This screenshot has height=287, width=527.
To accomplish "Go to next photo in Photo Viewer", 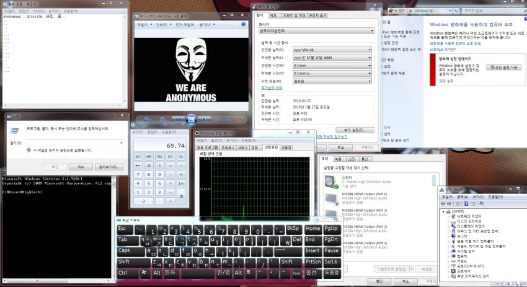I will pyautogui.click(x=205, y=120).
